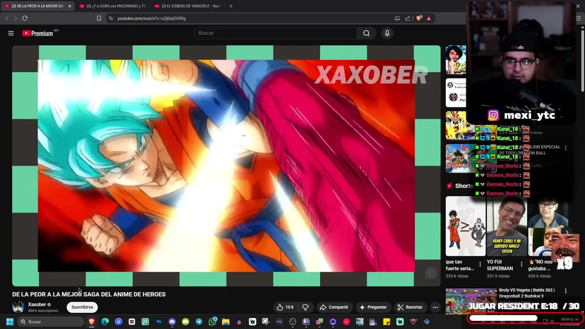This screenshot has width=585, height=329.
Task: Go forward with the browser forward arrow
Action: point(16,18)
